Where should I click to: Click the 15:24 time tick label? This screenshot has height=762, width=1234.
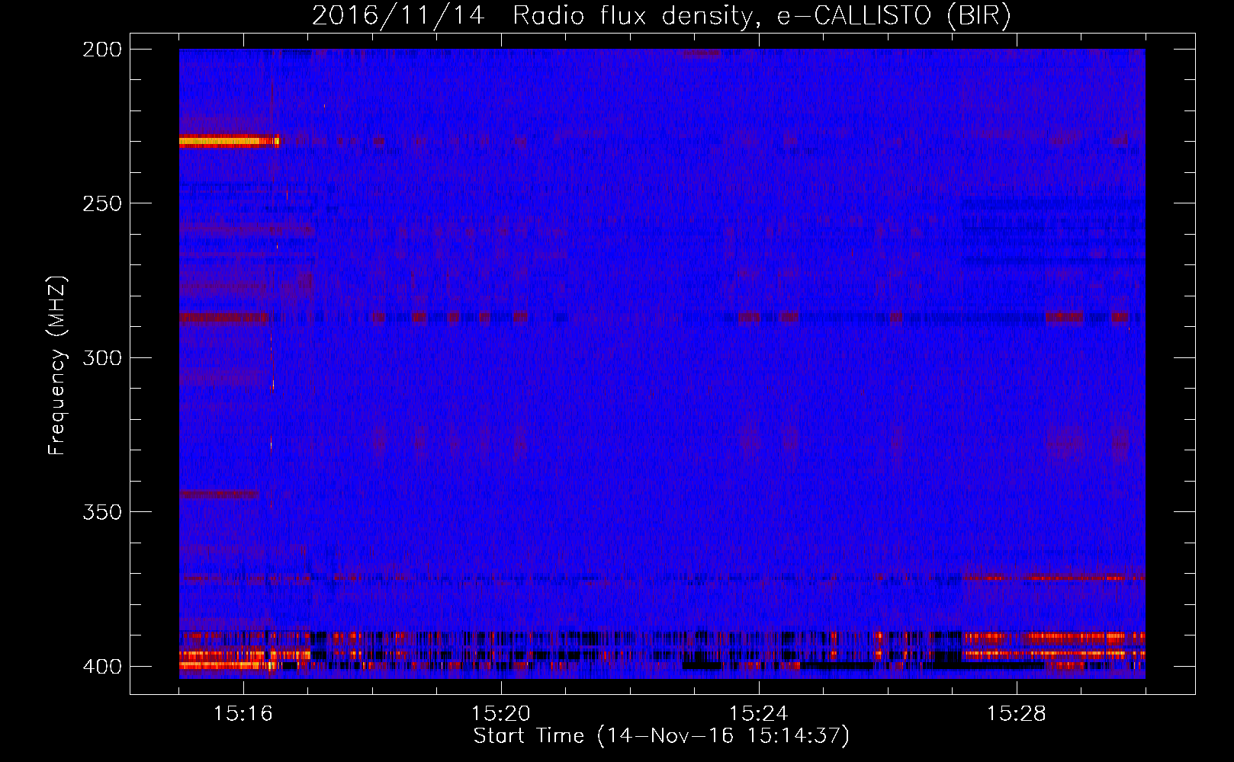759,714
